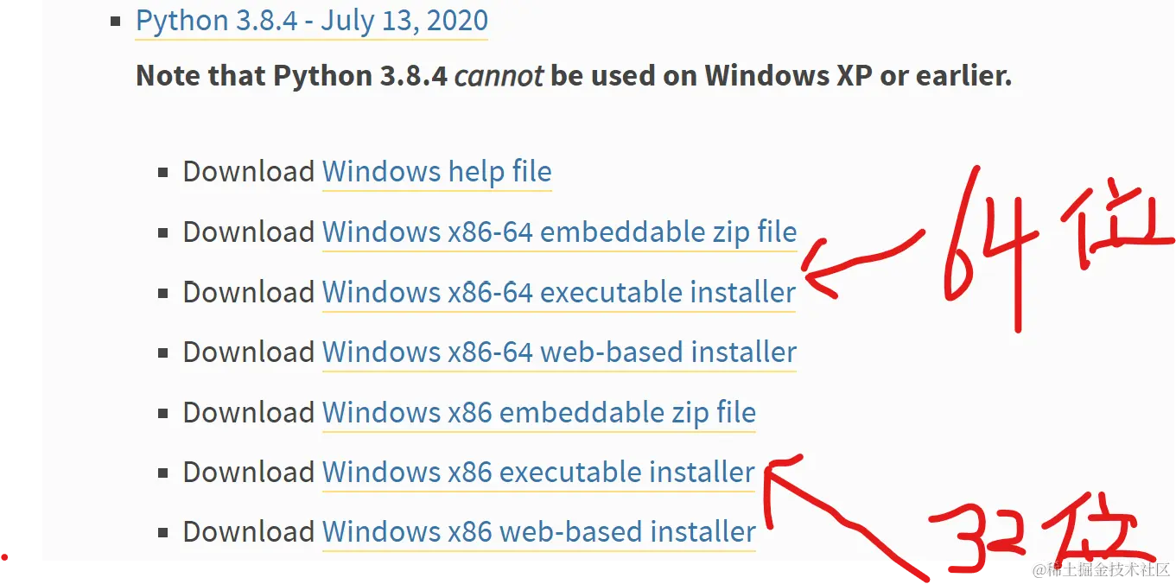
Task: Click Windows x86 executable installer link
Action: pyautogui.click(x=538, y=473)
